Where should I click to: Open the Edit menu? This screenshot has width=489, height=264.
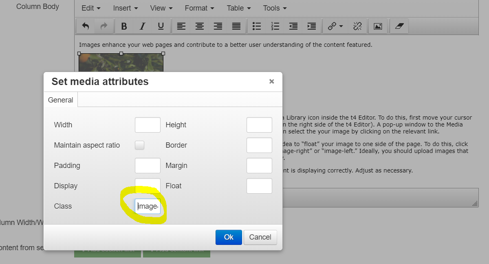(x=91, y=8)
